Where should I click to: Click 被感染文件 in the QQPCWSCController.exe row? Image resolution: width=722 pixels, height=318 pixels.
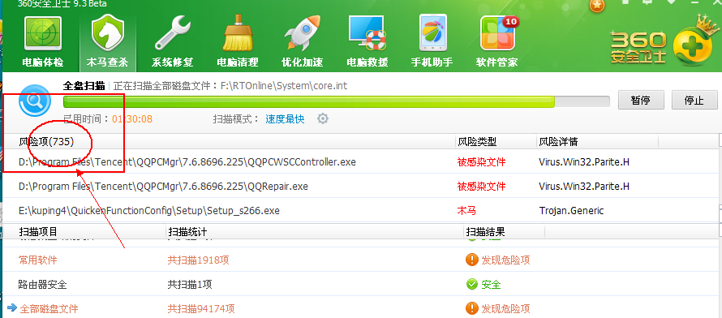tap(481, 162)
